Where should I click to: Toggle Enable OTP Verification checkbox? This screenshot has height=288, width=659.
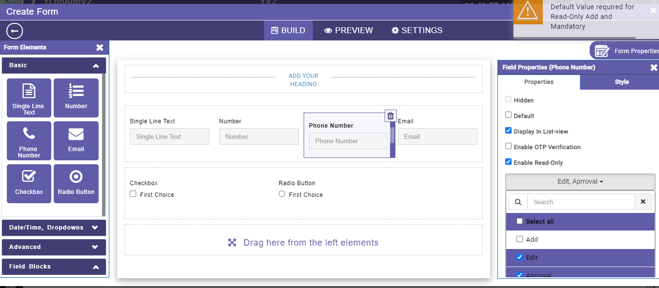[509, 147]
